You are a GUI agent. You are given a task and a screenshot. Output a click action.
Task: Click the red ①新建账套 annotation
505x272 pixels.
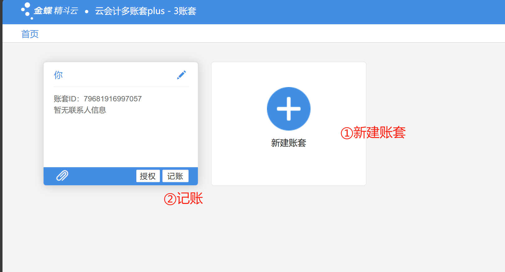click(373, 133)
